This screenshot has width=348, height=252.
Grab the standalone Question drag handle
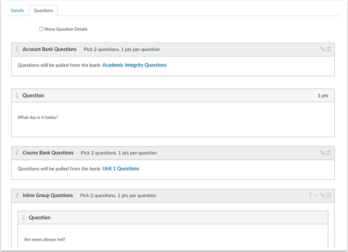(x=17, y=95)
